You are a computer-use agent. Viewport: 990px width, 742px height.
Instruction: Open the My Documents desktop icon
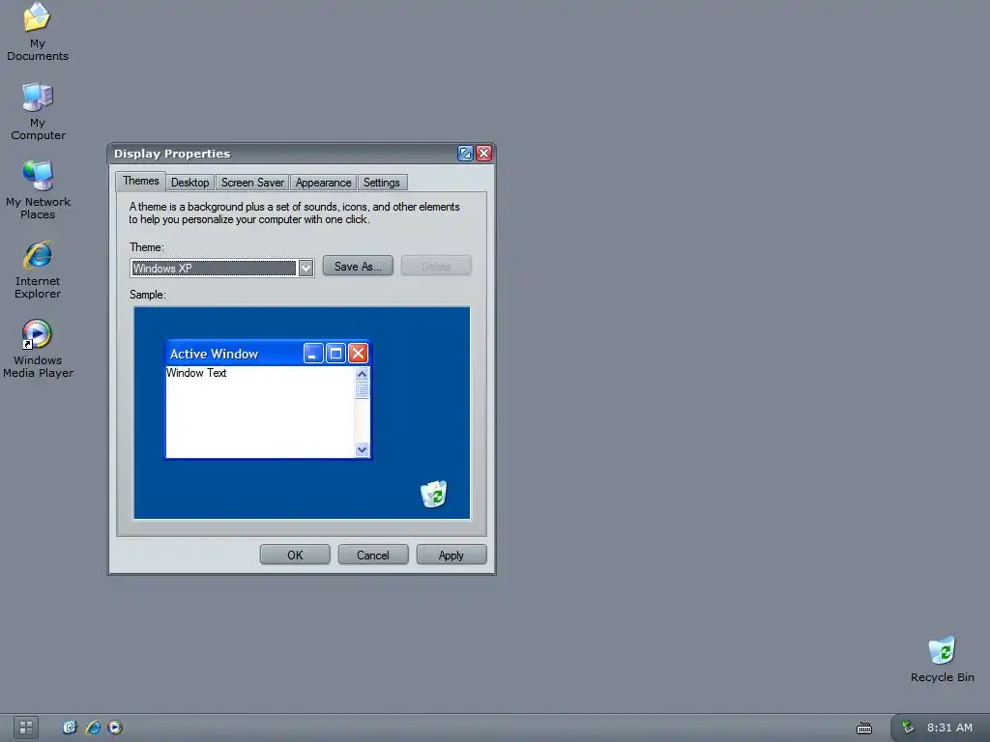tap(38, 32)
